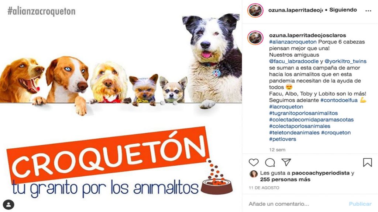Like the post with heart icon

[254, 162]
